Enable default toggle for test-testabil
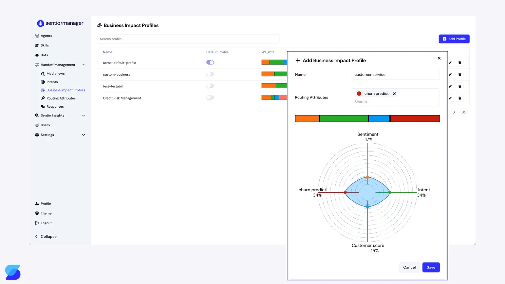This screenshot has height=284, width=505. pos(210,86)
